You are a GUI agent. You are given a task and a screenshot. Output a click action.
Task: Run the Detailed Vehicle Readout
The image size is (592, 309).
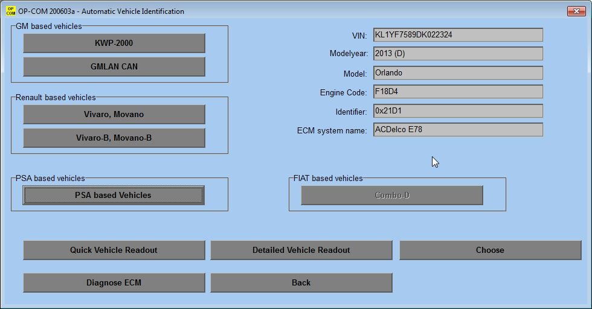(301, 250)
